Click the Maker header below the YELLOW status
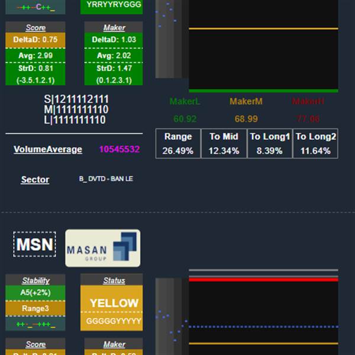 (114, 344)
